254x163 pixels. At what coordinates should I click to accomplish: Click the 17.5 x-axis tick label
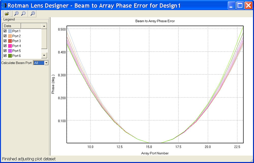point(178,147)
